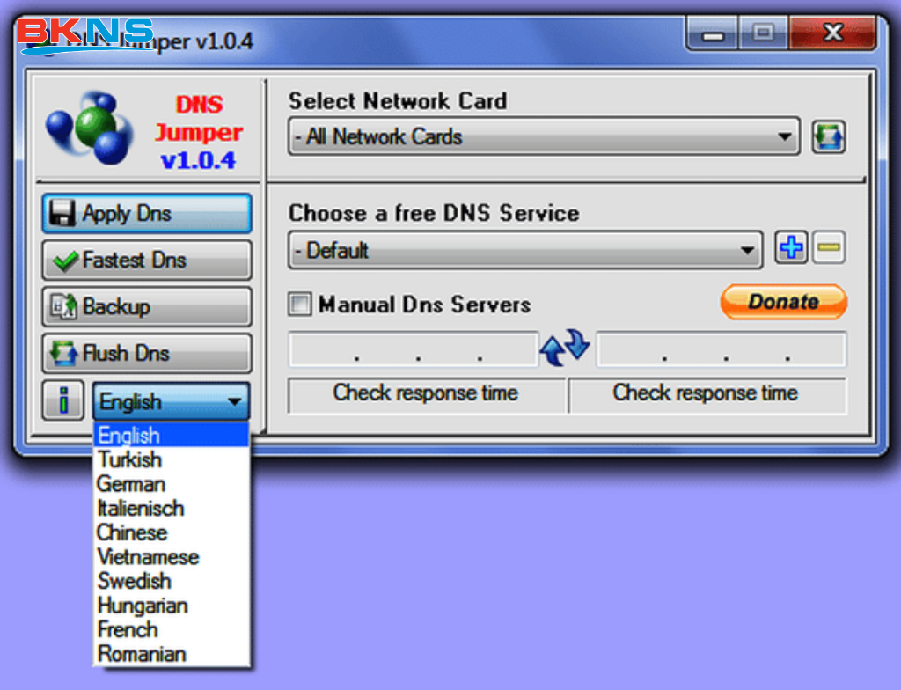Click the preferred DNS address input field
The height and width of the screenshot is (690, 901).
pyautogui.click(x=414, y=349)
